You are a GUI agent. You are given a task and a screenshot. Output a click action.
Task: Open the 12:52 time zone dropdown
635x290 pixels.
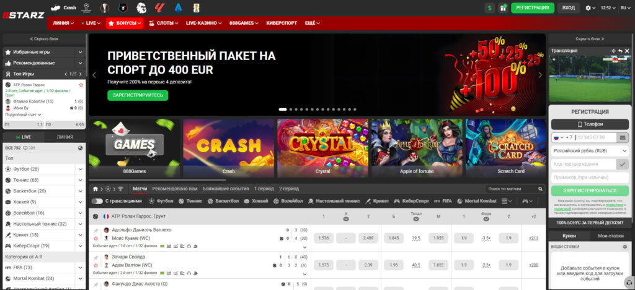(x=608, y=7)
